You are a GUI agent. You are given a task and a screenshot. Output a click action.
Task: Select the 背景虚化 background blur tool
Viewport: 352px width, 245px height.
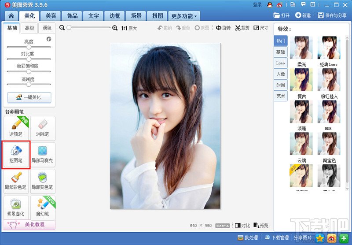pos(16,208)
